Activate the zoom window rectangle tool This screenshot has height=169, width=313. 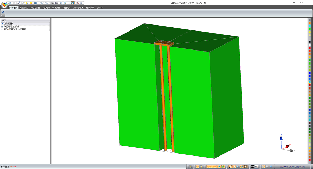(65, 3)
